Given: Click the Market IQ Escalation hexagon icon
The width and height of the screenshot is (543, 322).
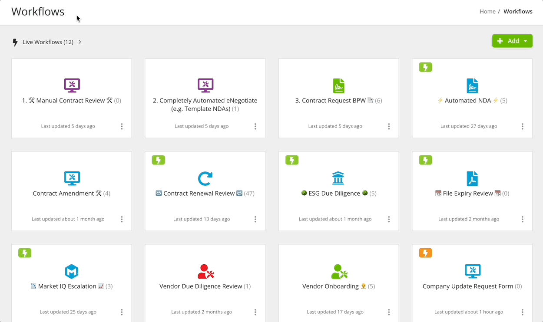Looking at the screenshot, I should click(x=71, y=271).
